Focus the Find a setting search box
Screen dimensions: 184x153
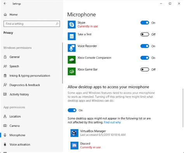(x=31, y=24)
